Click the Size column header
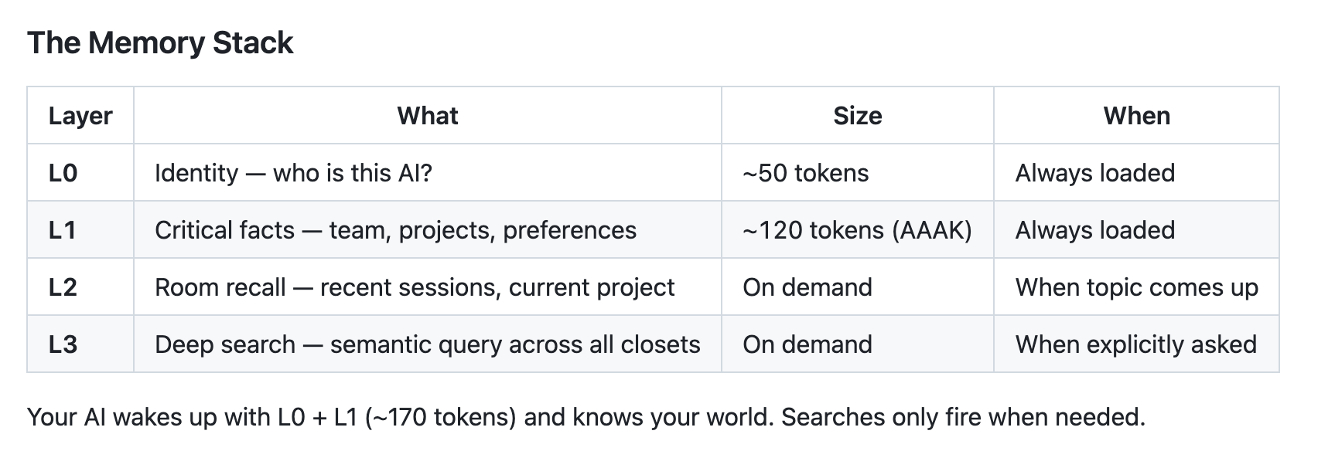The image size is (1335, 451). 858,116
